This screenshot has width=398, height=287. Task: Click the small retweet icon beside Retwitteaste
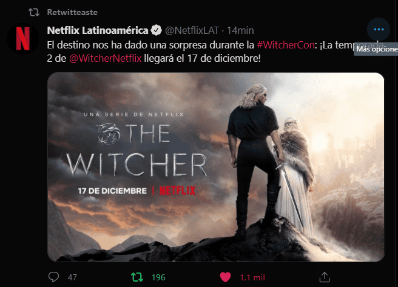click(34, 12)
